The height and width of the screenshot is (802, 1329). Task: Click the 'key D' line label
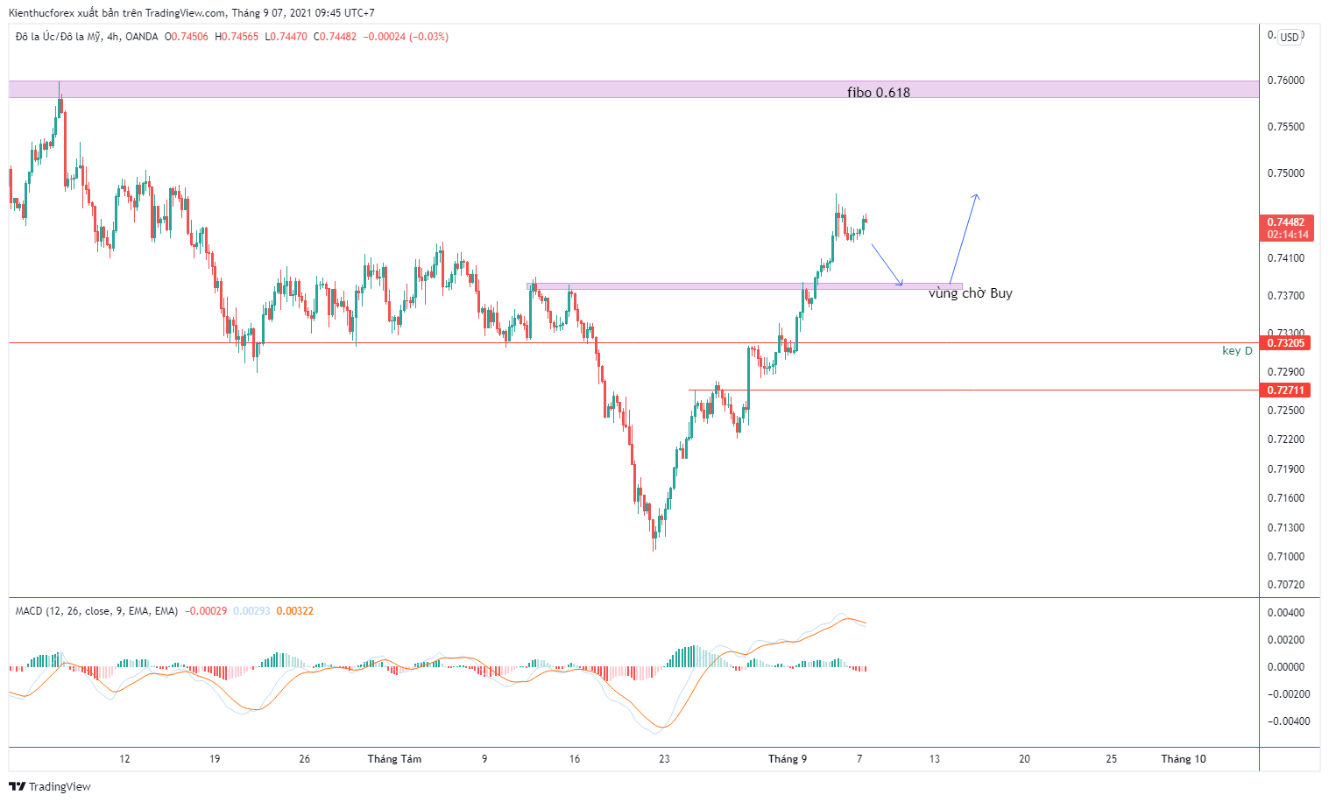[1237, 350]
